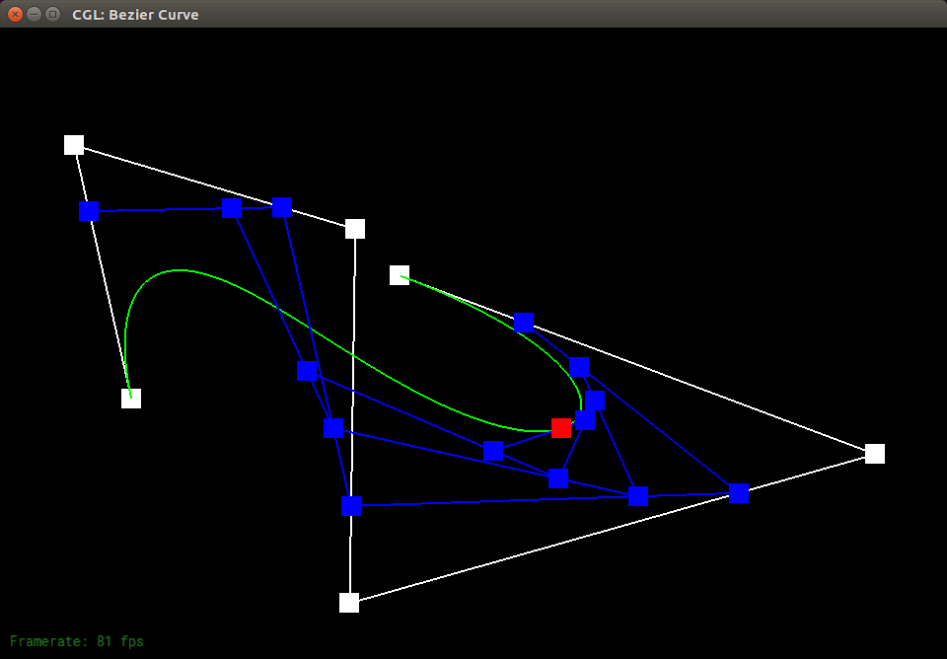Click the leftmost blue interpolation point
The image size is (947, 659).
coord(89,211)
